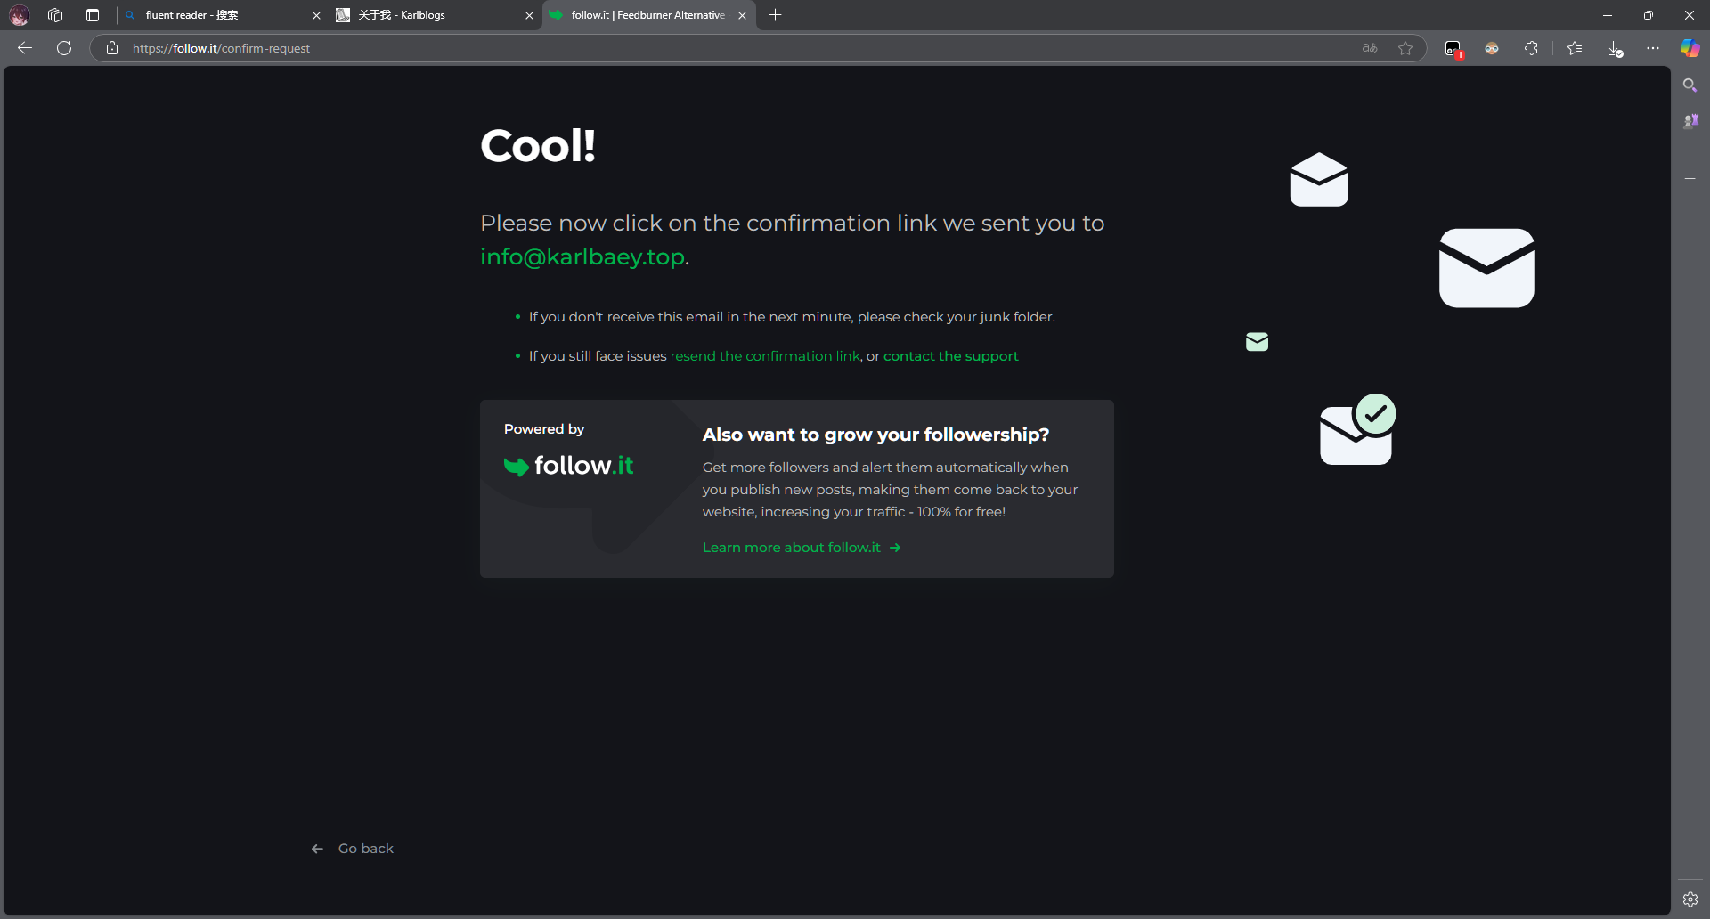Click plus button to customize sidebar
This screenshot has width=1710, height=919.
point(1690,179)
